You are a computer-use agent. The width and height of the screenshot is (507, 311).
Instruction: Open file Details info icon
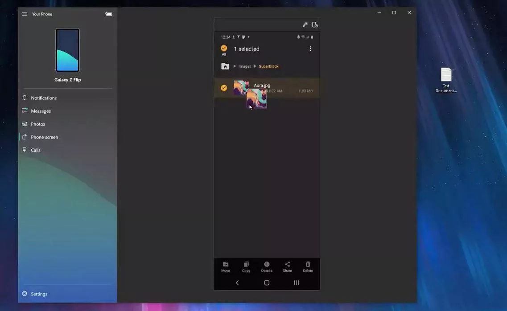267,266
